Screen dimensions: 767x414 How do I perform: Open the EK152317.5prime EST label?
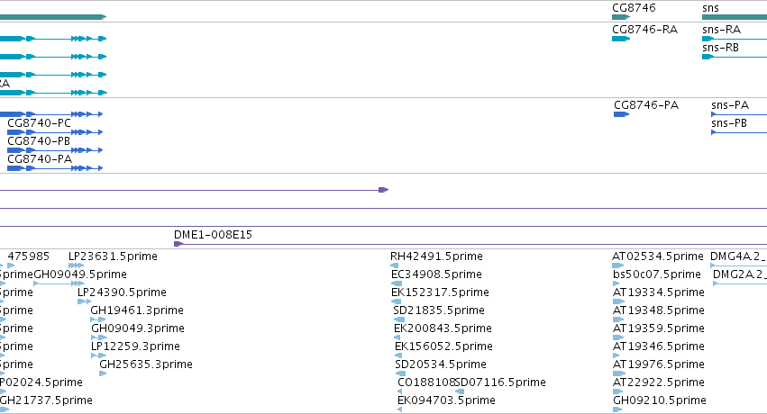(x=440, y=292)
